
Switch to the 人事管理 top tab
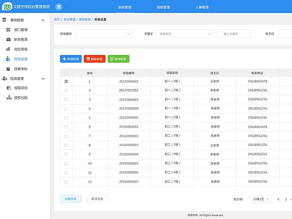coord(202,7)
